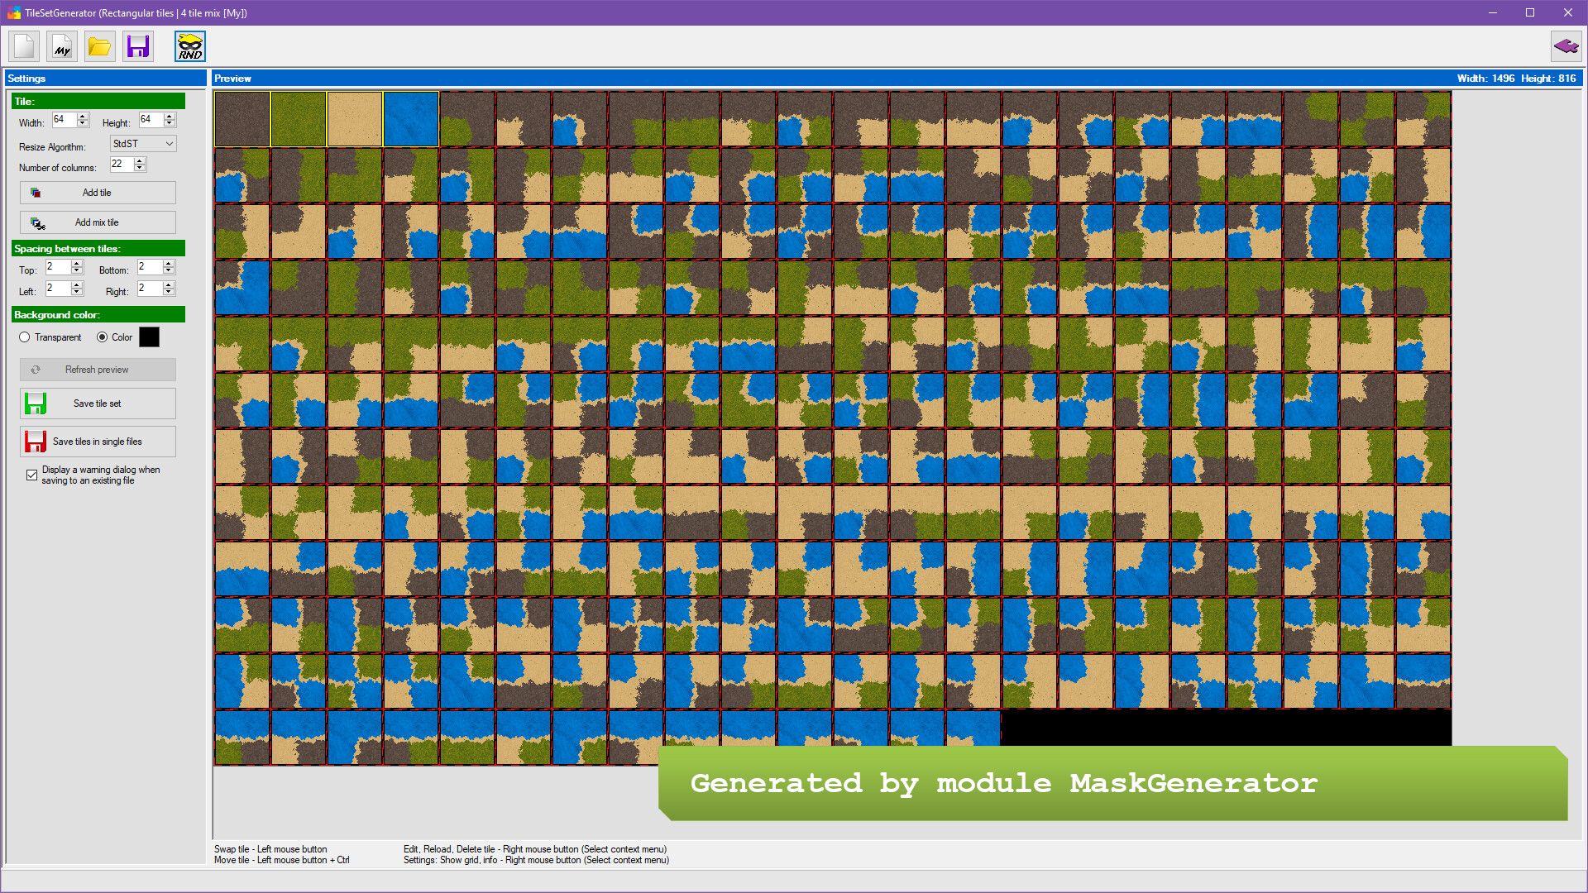
Task: Increase Number of columns with stepper arrow
Action: 141,161
